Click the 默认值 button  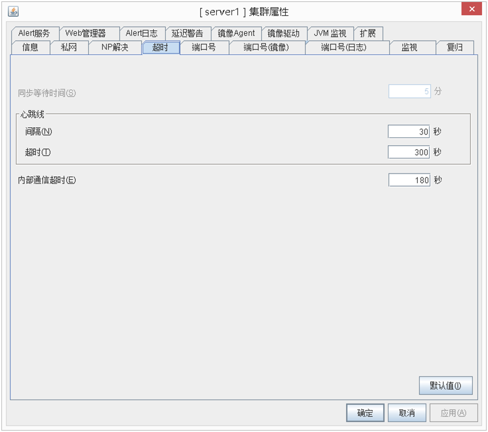[x=446, y=386]
